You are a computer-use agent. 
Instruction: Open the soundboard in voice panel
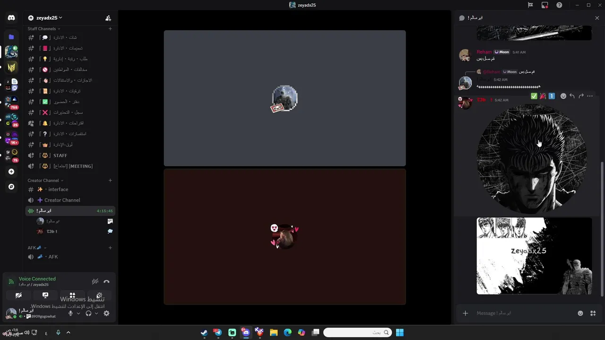99,295
